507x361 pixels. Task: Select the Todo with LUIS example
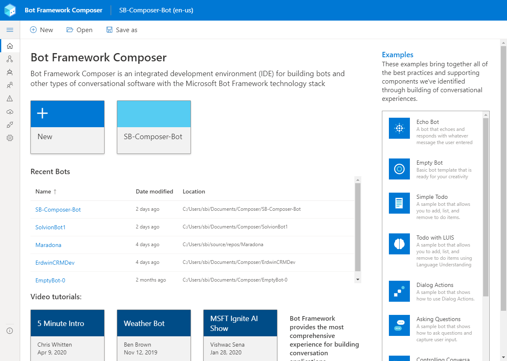(x=432, y=251)
